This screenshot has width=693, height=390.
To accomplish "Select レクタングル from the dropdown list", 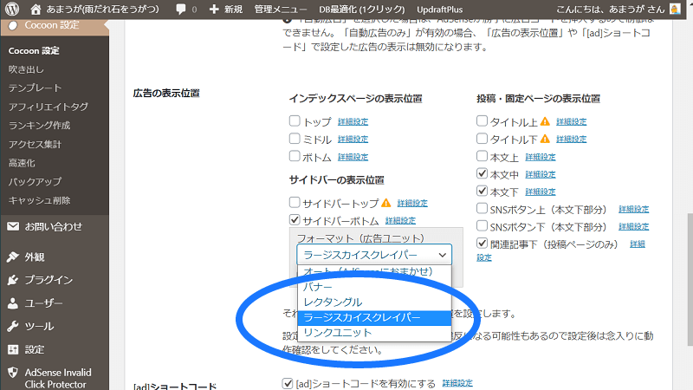I will click(333, 302).
